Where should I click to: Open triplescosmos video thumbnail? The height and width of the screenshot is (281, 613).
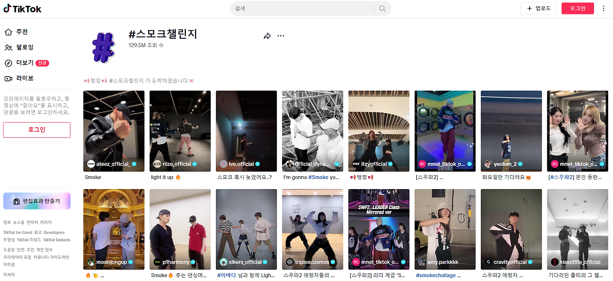[x=312, y=229]
